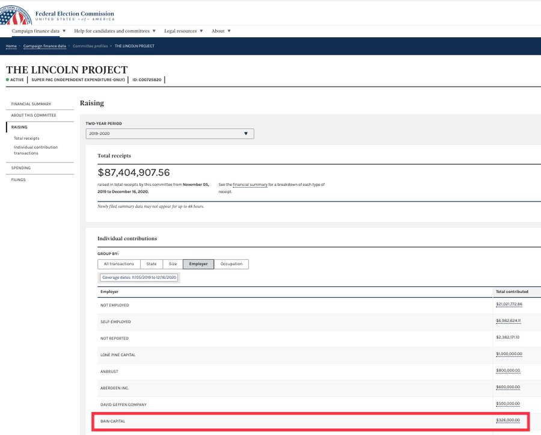The height and width of the screenshot is (435, 541).
Task: Open About This Committee sidebar section
Action: click(x=34, y=116)
